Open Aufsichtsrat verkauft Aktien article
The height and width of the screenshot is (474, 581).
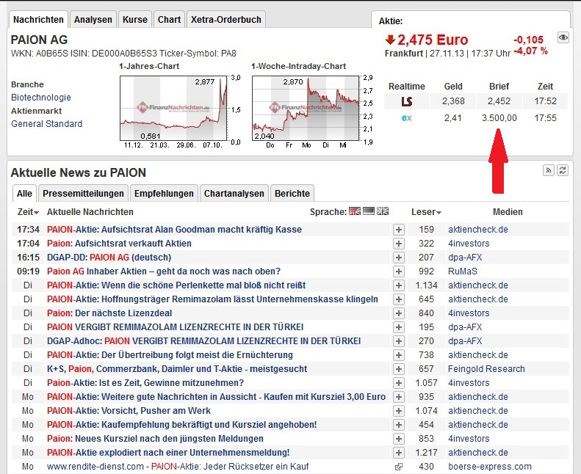coord(119,244)
